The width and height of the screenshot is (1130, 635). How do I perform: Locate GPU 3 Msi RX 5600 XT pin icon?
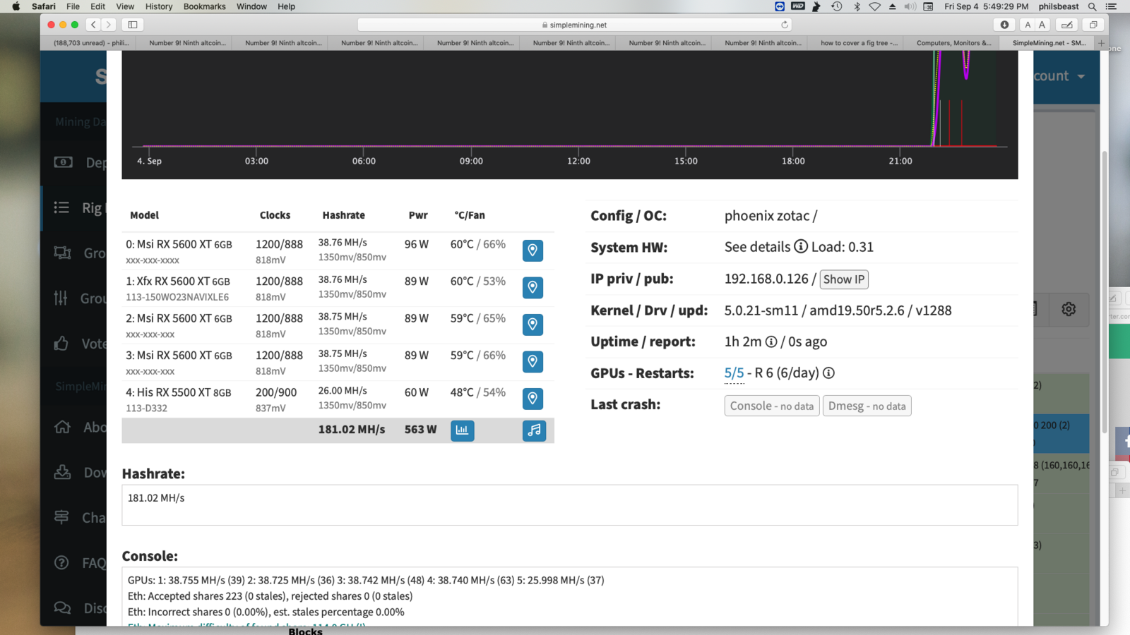pyautogui.click(x=533, y=361)
